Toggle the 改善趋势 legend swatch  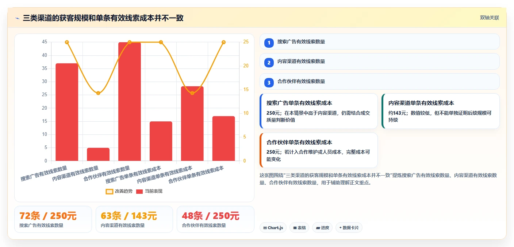coord(110,191)
